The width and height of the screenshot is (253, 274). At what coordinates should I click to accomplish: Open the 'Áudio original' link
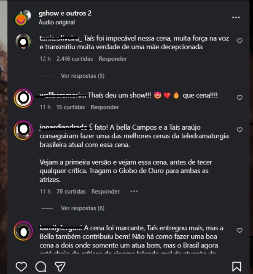coord(57,22)
